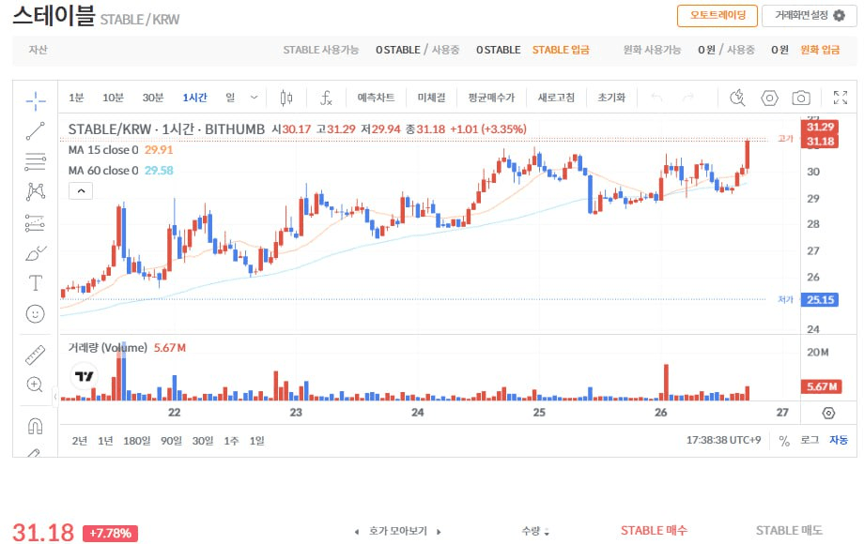The height and width of the screenshot is (544, 864).
Task: Select the brush drawing tool
Action: point(35,253)
